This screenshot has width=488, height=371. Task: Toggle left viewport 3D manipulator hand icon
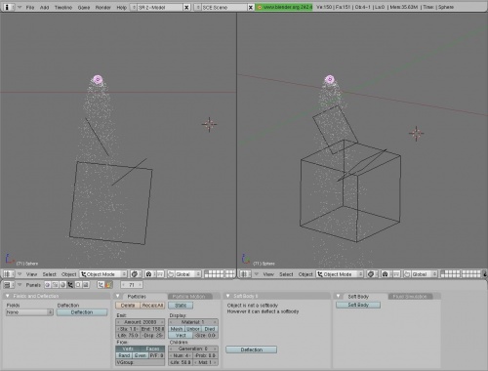coord(171,274)
